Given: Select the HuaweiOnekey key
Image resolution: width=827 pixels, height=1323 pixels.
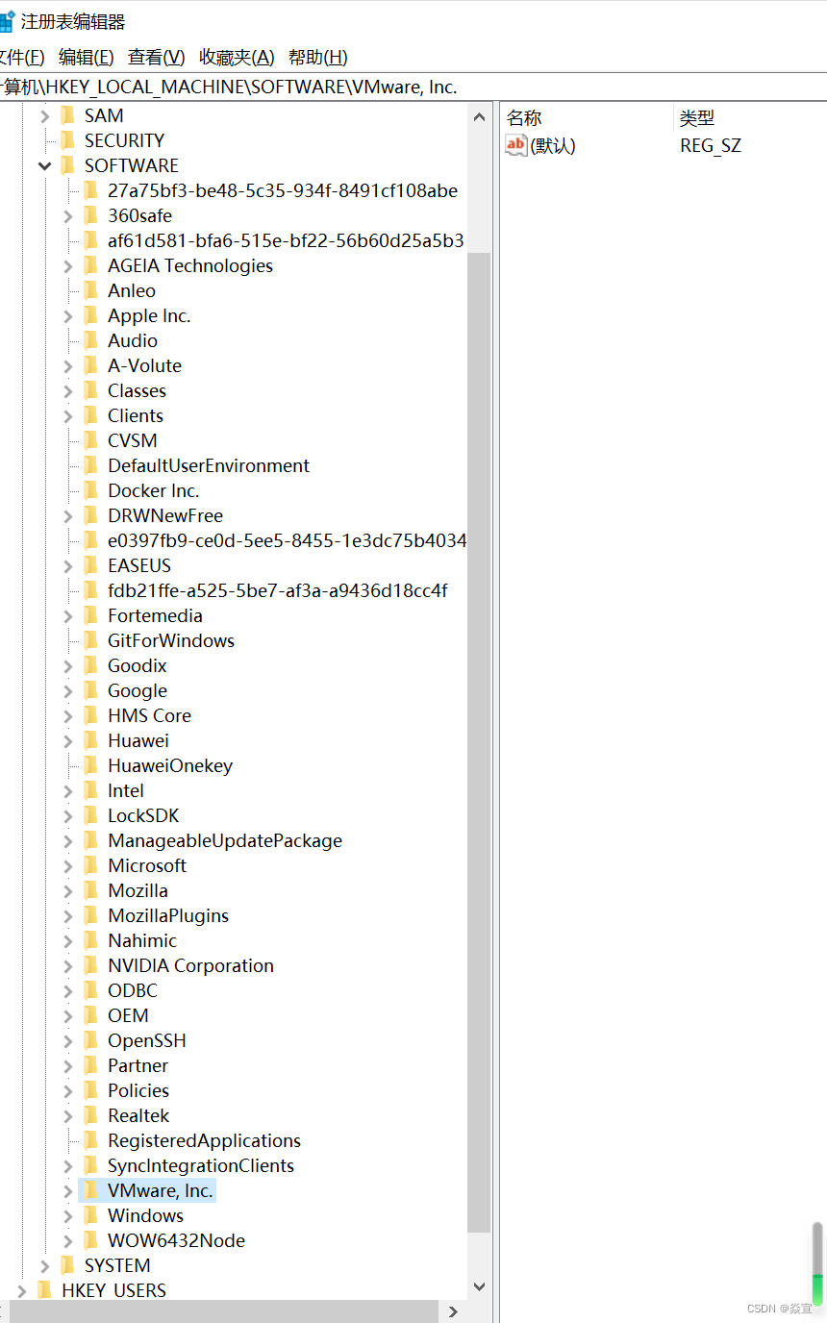Looking at the screenshot, I should coord(170,765).
